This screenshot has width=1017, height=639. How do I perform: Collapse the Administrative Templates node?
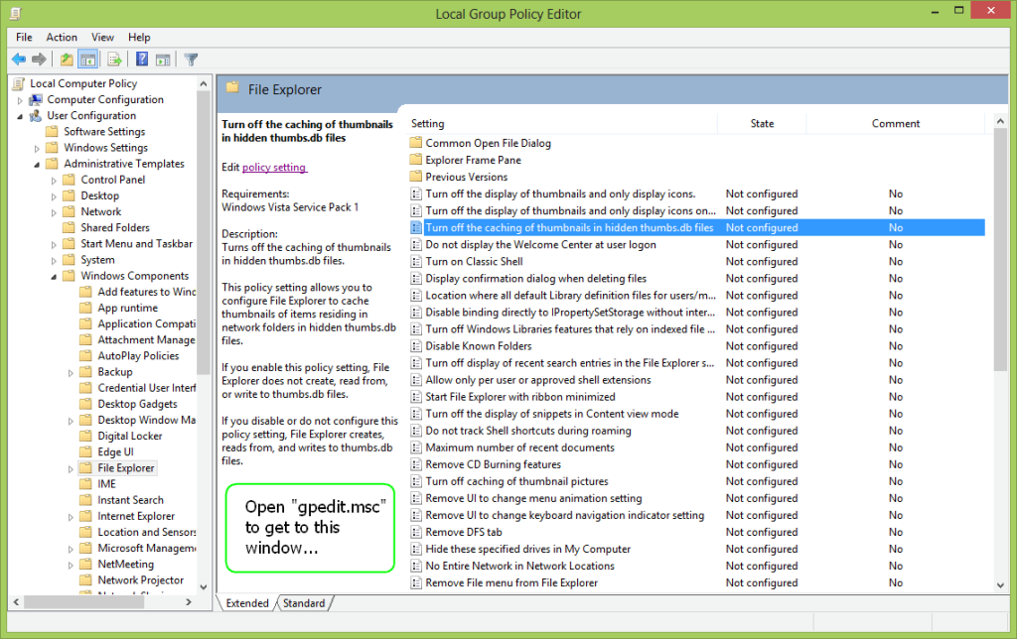click(38, 164)
